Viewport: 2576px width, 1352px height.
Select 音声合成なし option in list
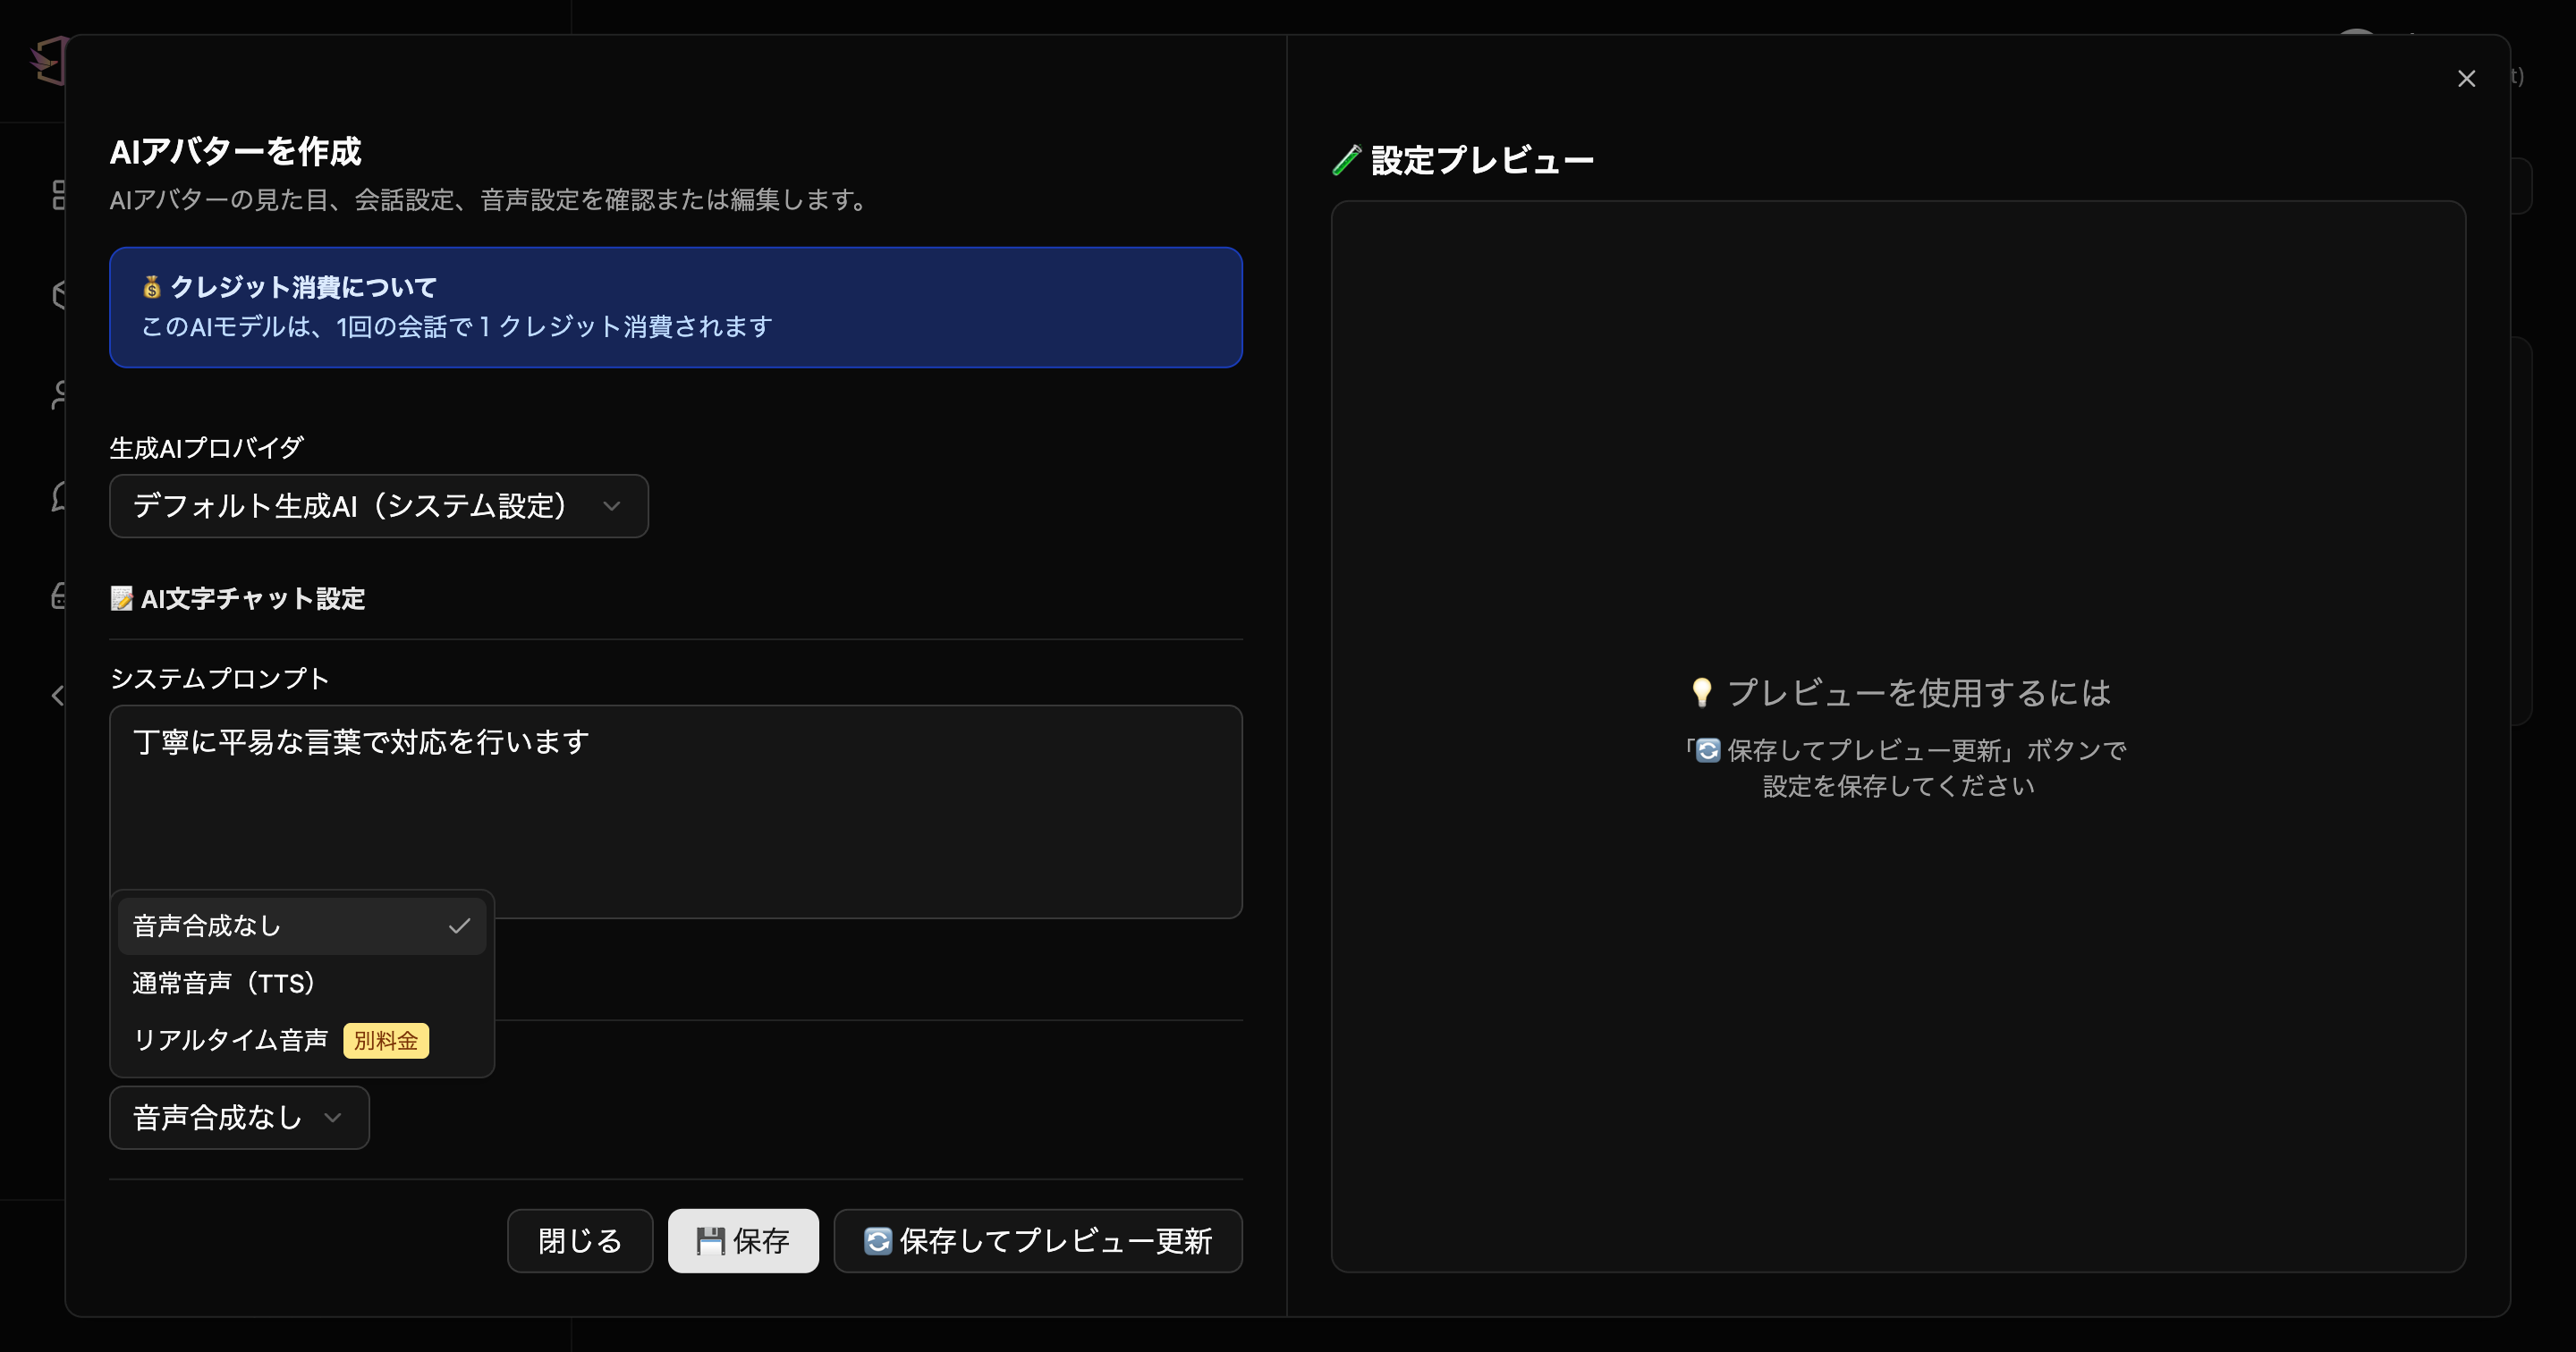coord(301,926)
